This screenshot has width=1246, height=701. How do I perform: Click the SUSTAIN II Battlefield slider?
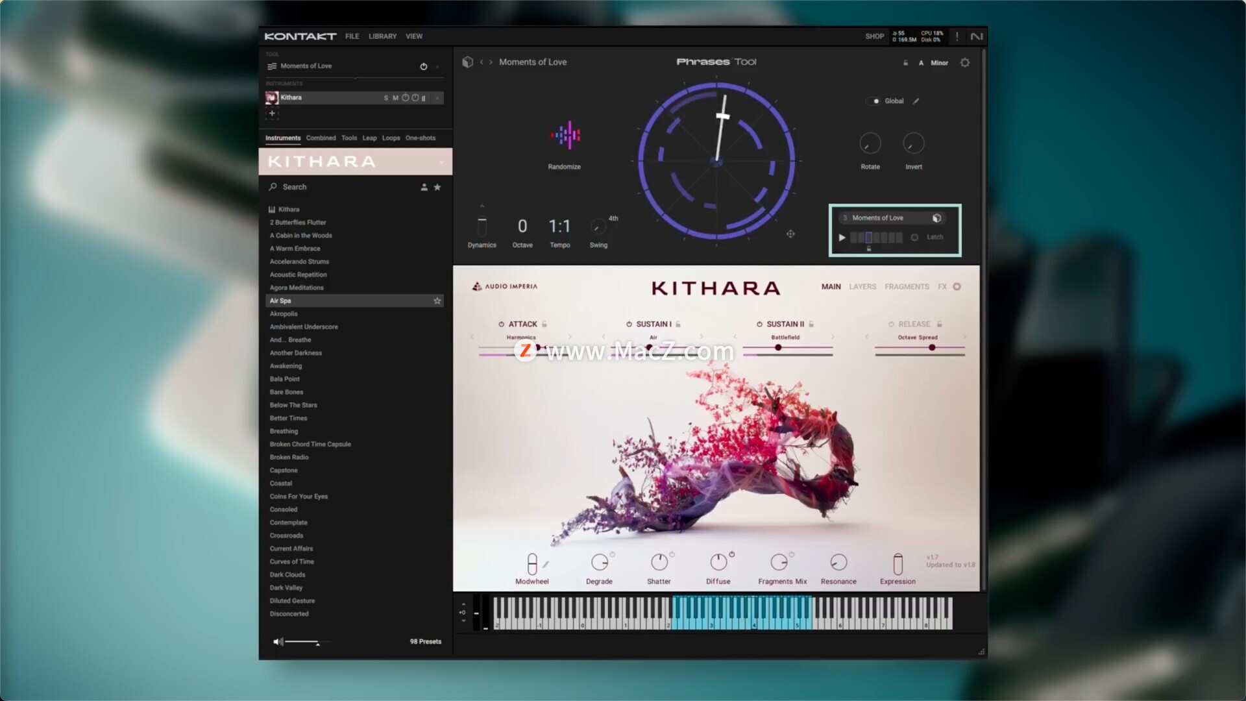click(x=788, y=348)
